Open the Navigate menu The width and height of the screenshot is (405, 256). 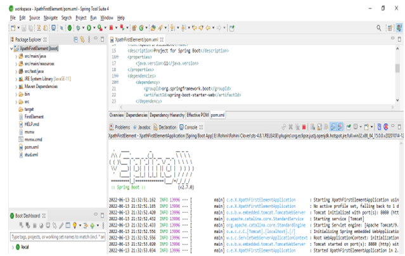tap(51, 18)
